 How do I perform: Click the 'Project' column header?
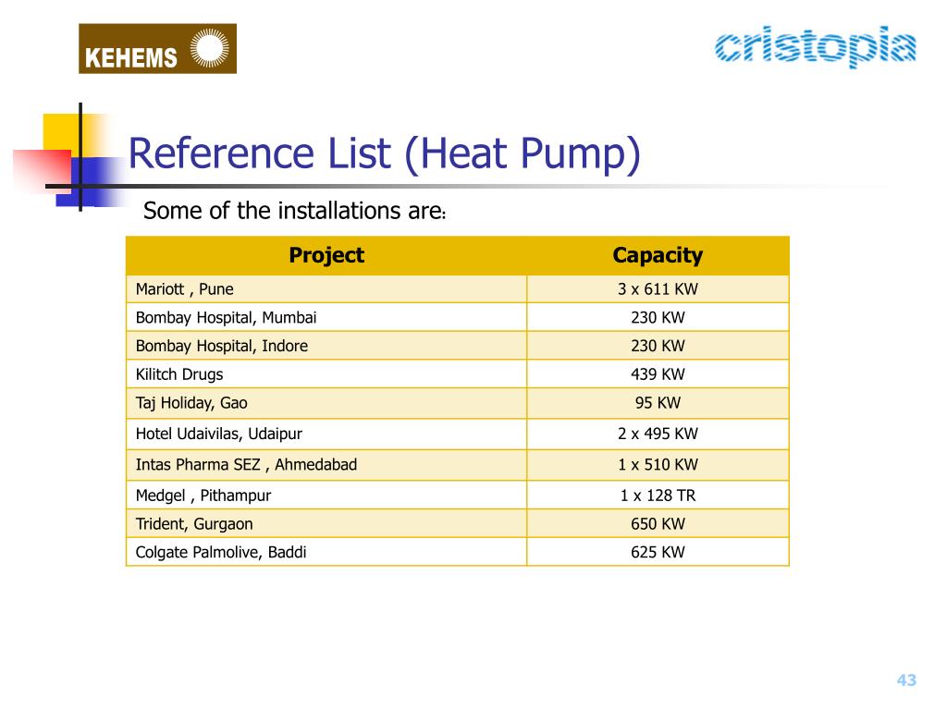326,255
